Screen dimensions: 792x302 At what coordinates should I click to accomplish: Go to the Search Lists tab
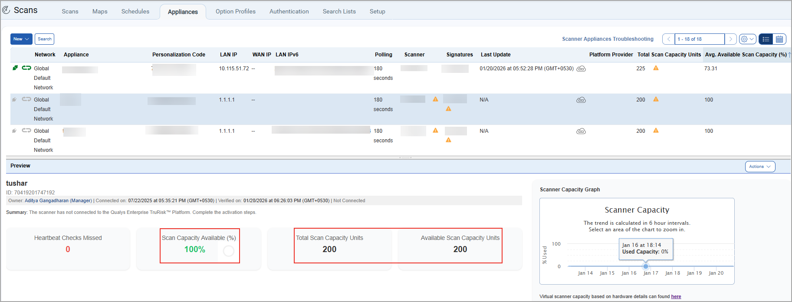point(339,11)
